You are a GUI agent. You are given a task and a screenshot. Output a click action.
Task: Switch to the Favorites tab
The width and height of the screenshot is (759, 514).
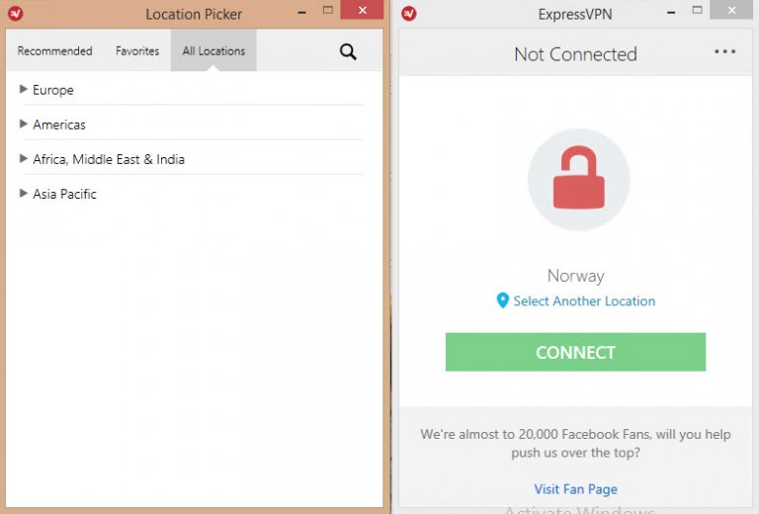click(x=137, y=50)
